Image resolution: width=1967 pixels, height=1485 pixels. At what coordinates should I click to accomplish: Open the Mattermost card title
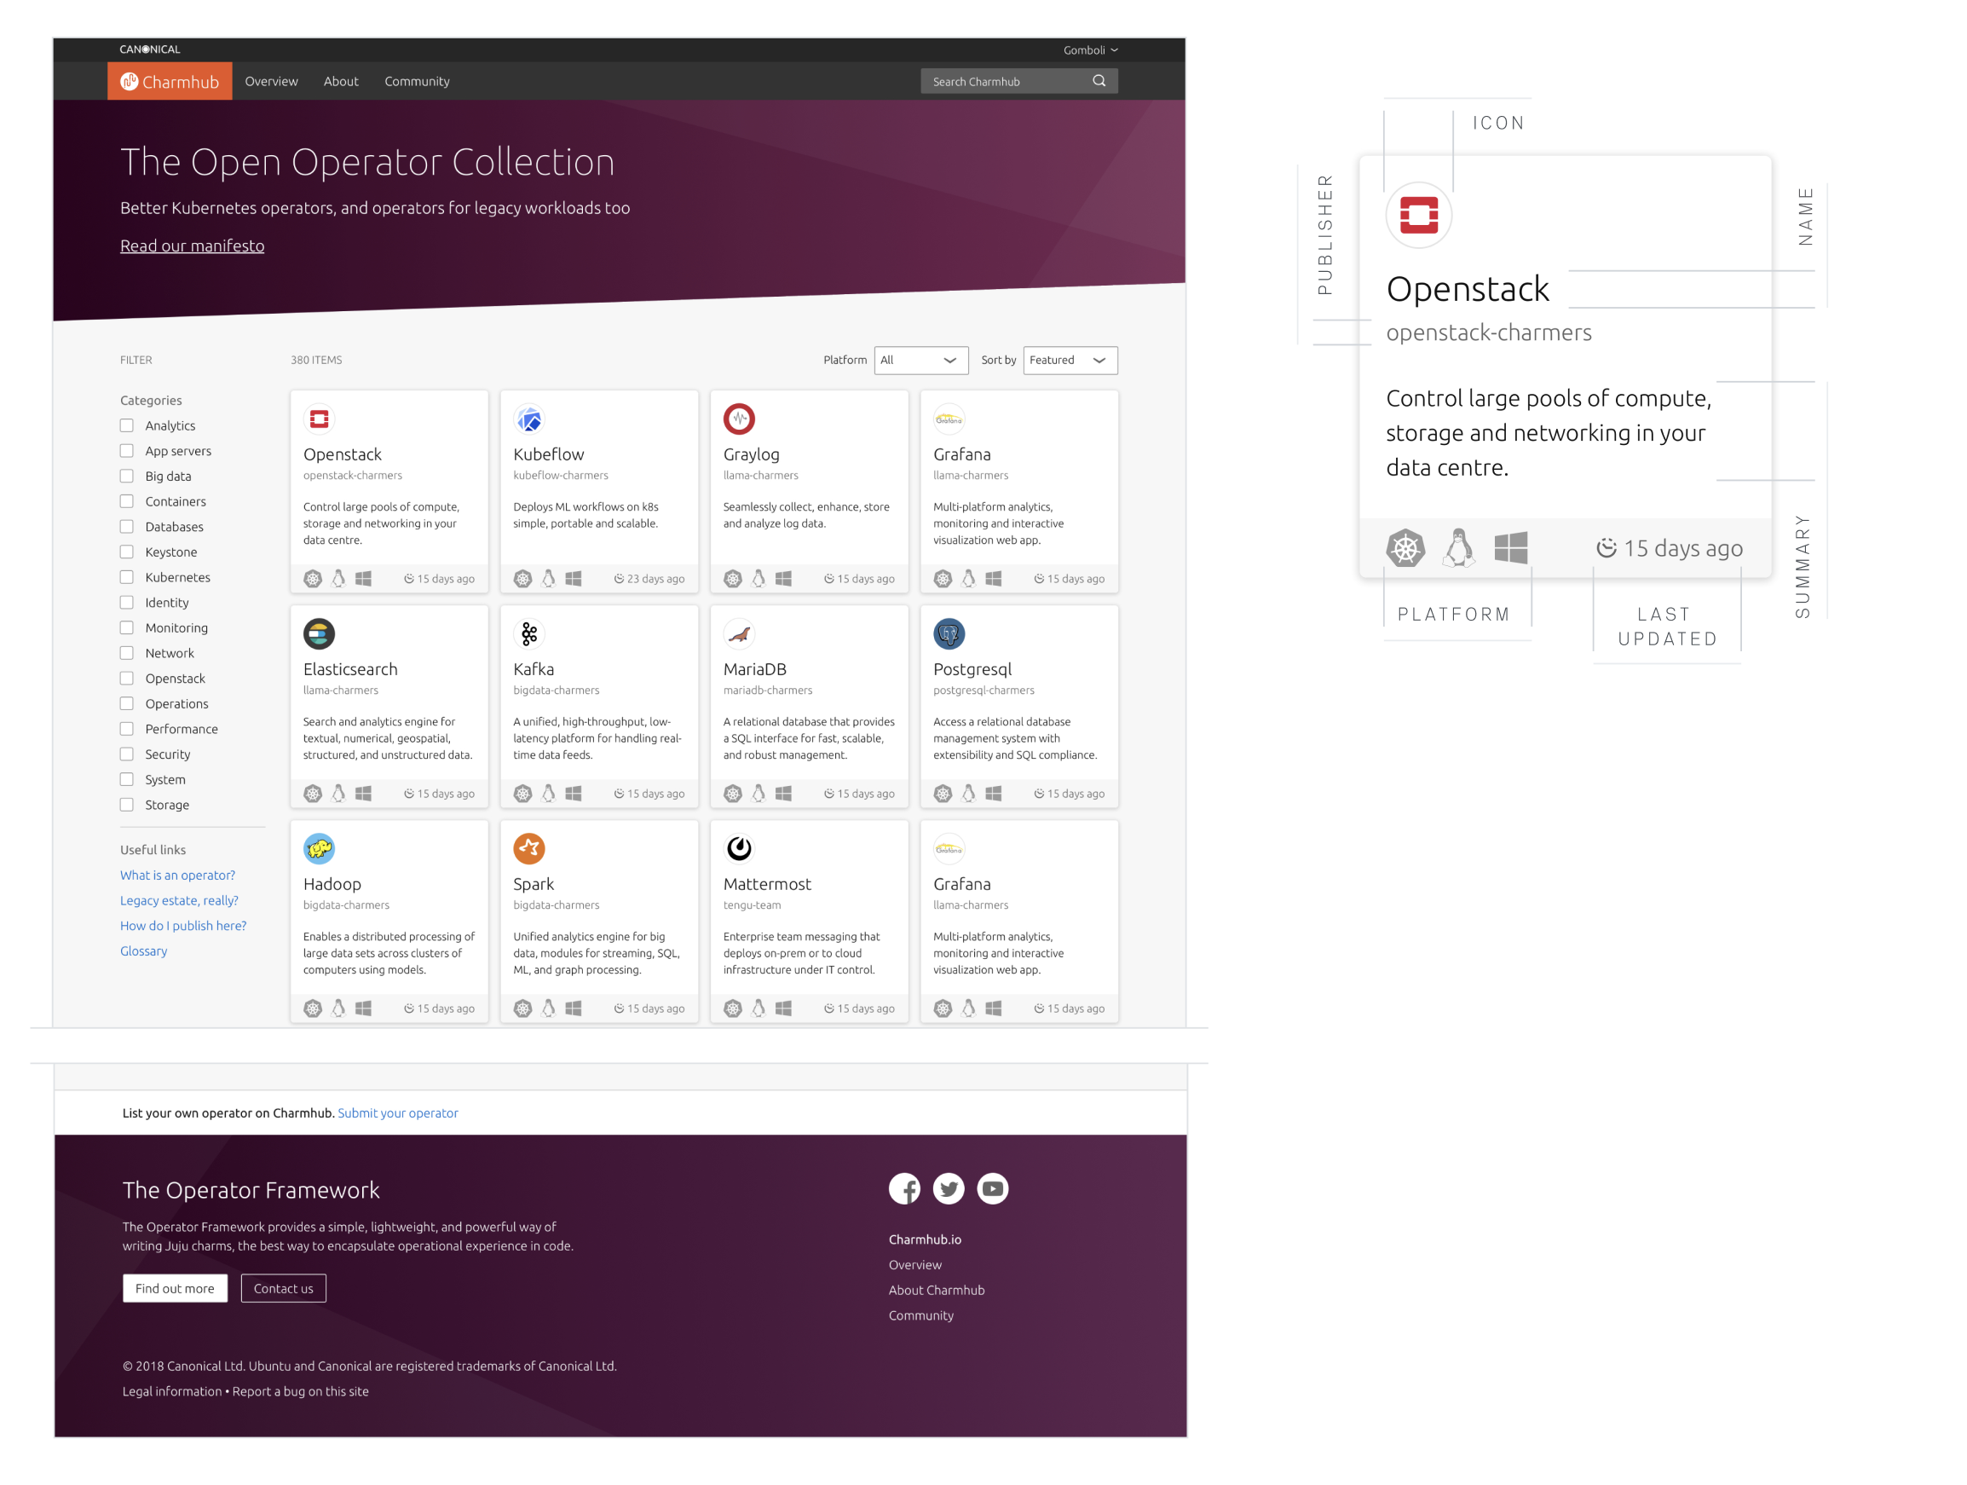767,884
